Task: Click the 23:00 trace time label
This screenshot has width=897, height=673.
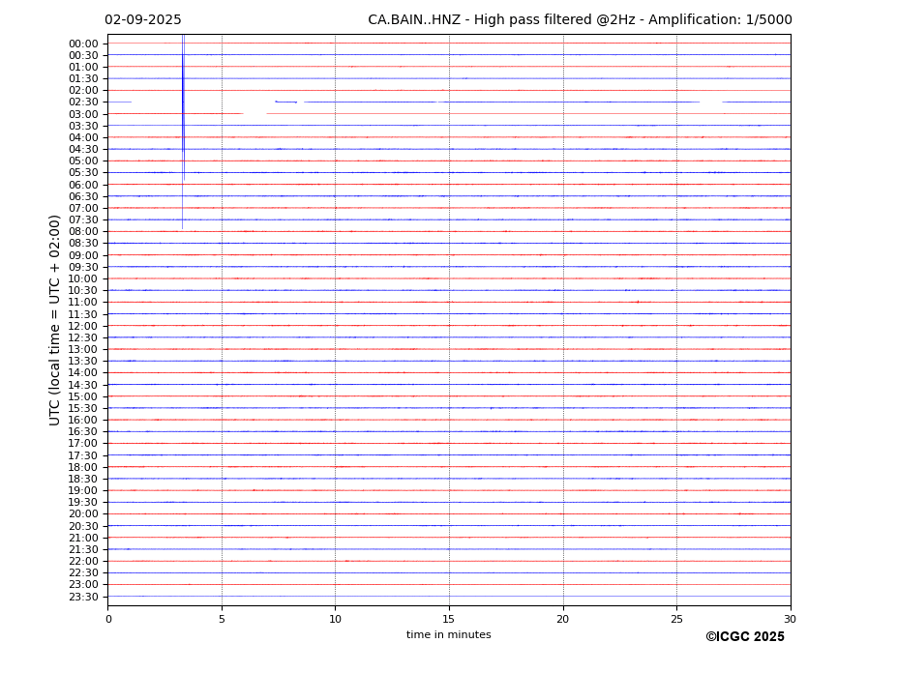Action: coord(83,585)
